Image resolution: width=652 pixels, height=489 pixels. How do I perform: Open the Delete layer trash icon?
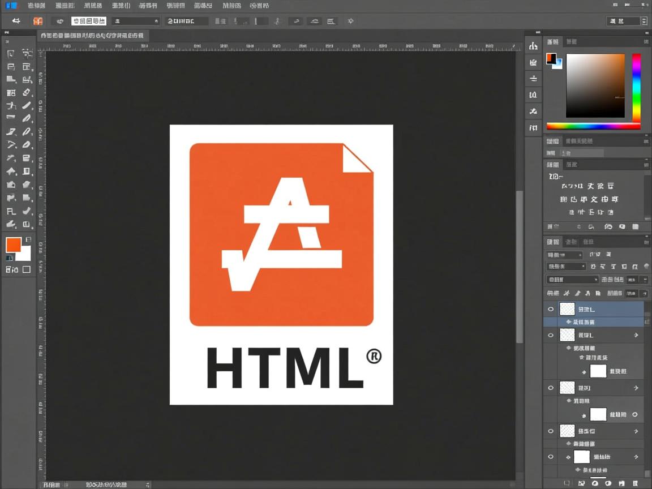pyautogui.click(x=635, y=483)
